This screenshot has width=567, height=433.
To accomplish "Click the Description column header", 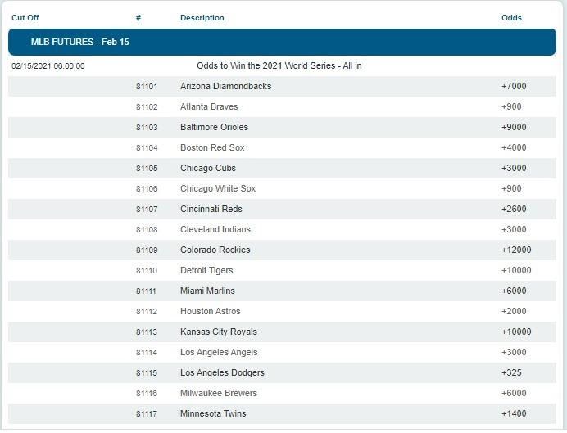I will pyautogui.click(x=202, y=18).
